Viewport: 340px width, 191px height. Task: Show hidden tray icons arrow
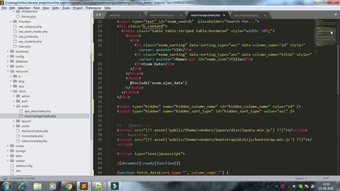(276, 186)
